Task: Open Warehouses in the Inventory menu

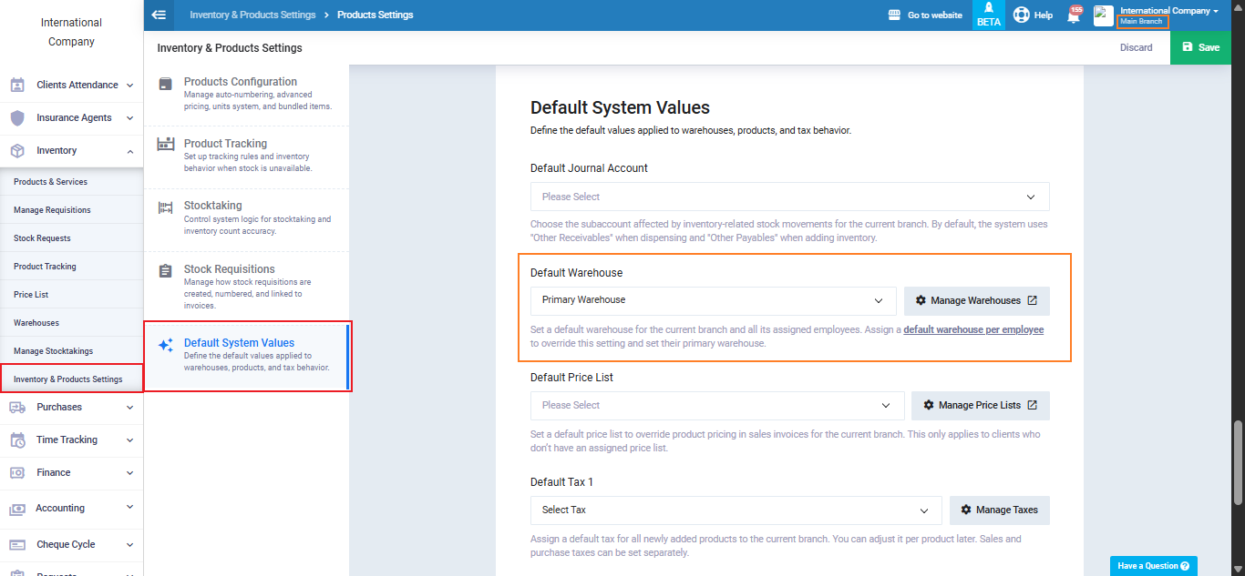Action: (36, 323)
